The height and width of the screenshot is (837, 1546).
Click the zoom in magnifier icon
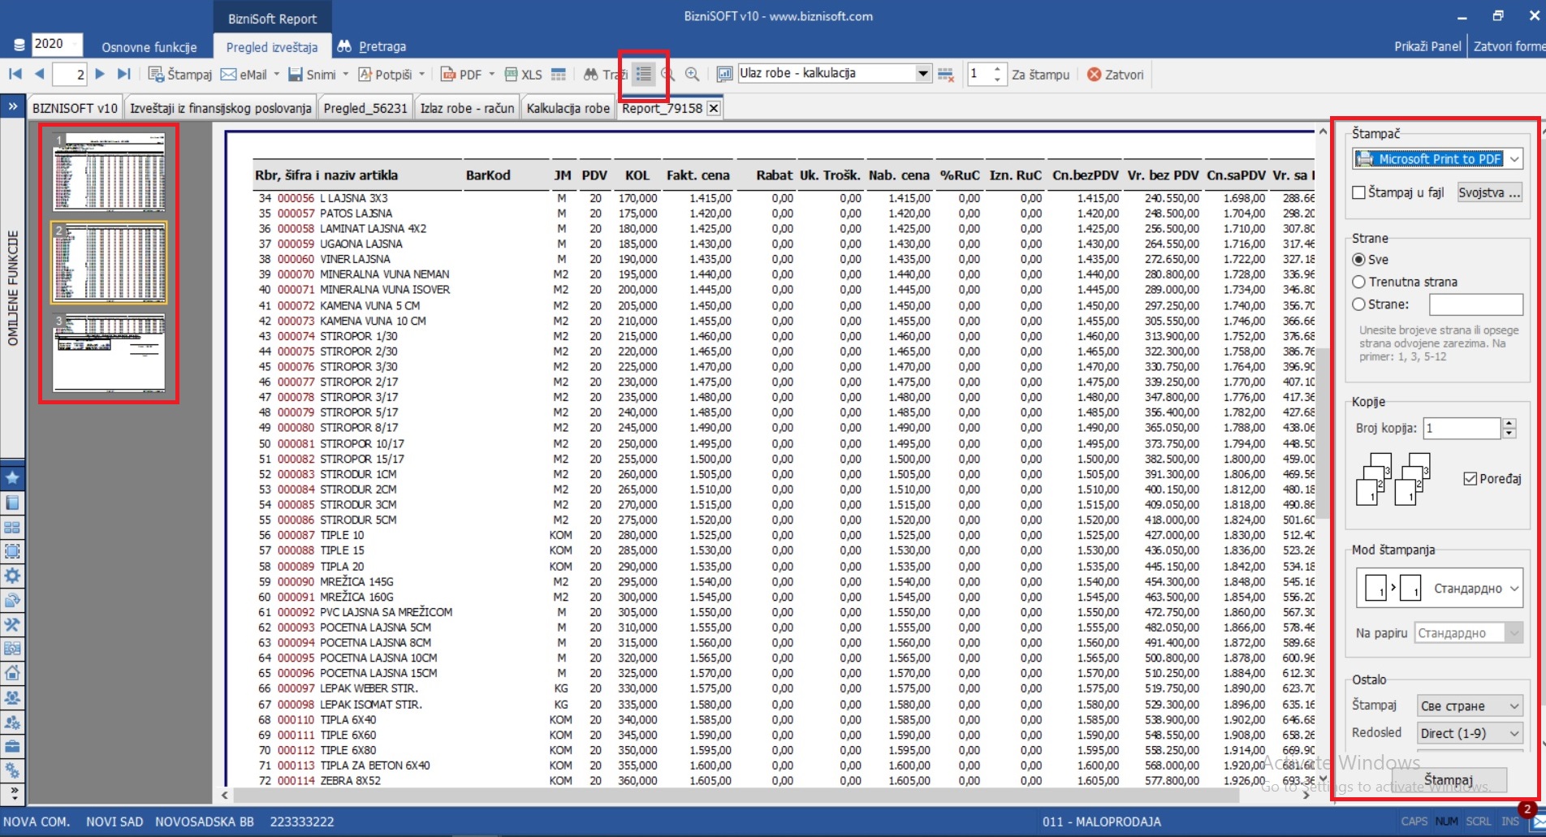tap(692, 74)
